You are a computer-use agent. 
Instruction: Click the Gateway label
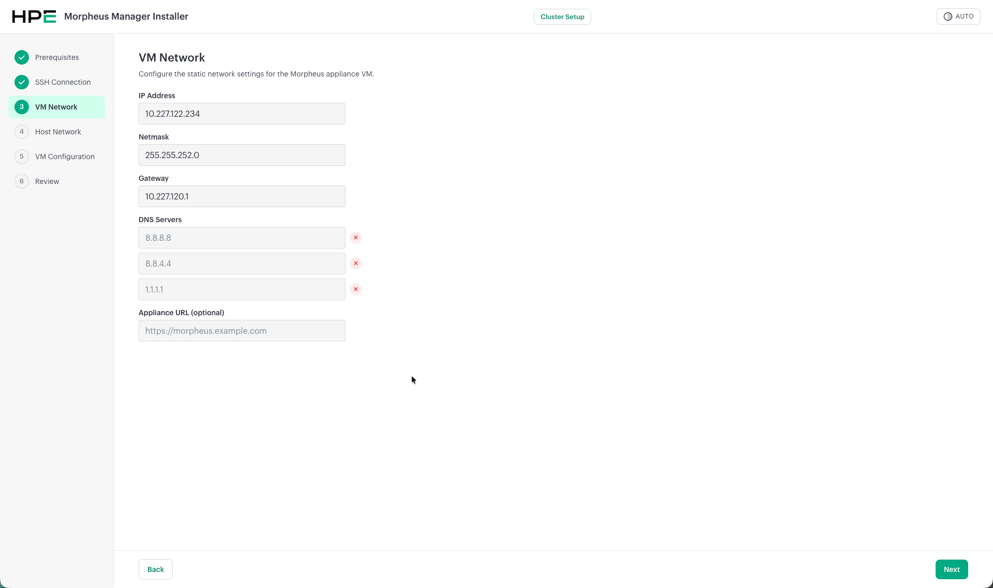(154, 178)
